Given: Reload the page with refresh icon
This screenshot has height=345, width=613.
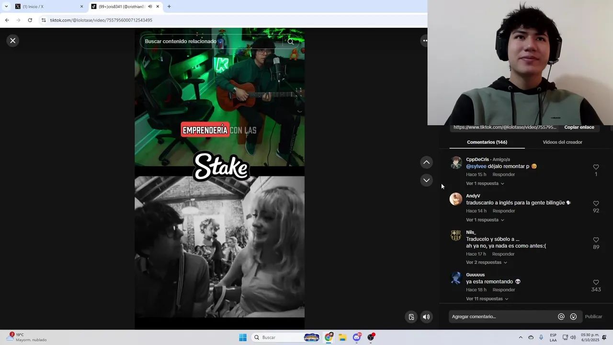Looking at the screenshot, I should [30, 20].
